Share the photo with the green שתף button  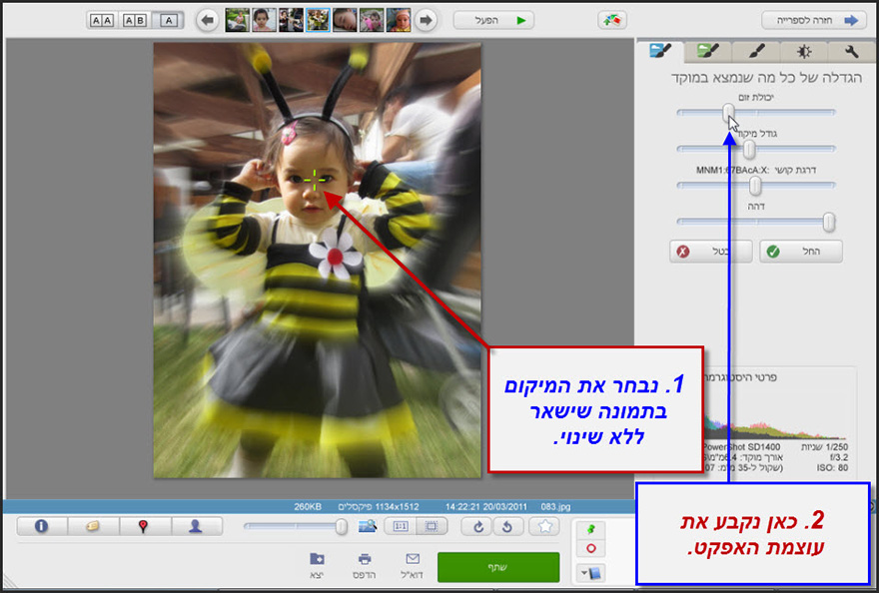point(497,566)
